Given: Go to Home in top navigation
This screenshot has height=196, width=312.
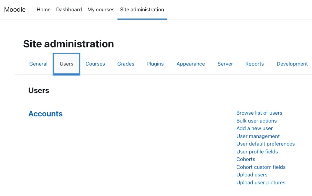Looking at the screenshot, I should (43, 10).
